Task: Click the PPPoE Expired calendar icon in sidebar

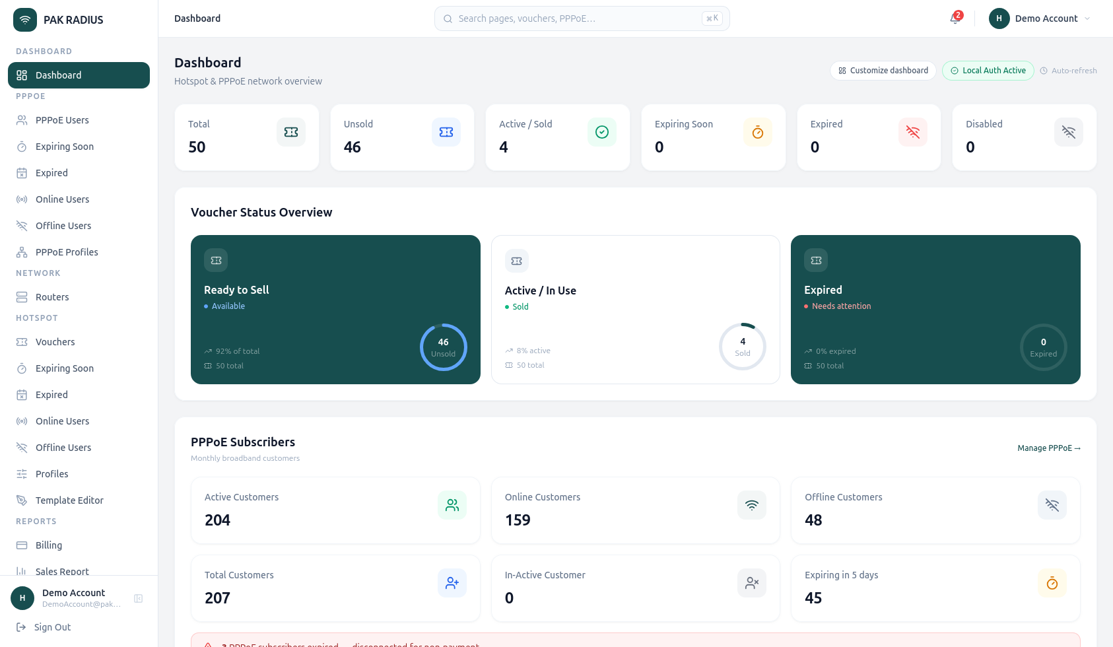Action: pos(22,173)
